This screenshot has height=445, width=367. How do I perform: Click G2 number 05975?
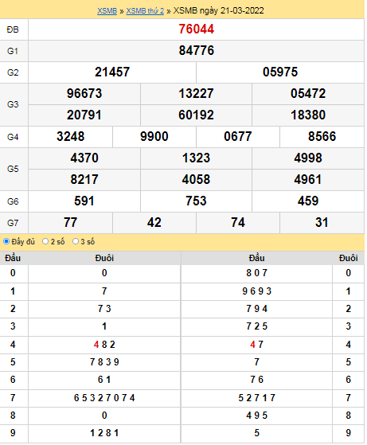(x=280, y=72)
